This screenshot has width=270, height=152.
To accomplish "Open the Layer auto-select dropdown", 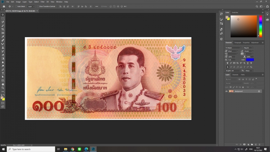I will click(x=31, y=6).
